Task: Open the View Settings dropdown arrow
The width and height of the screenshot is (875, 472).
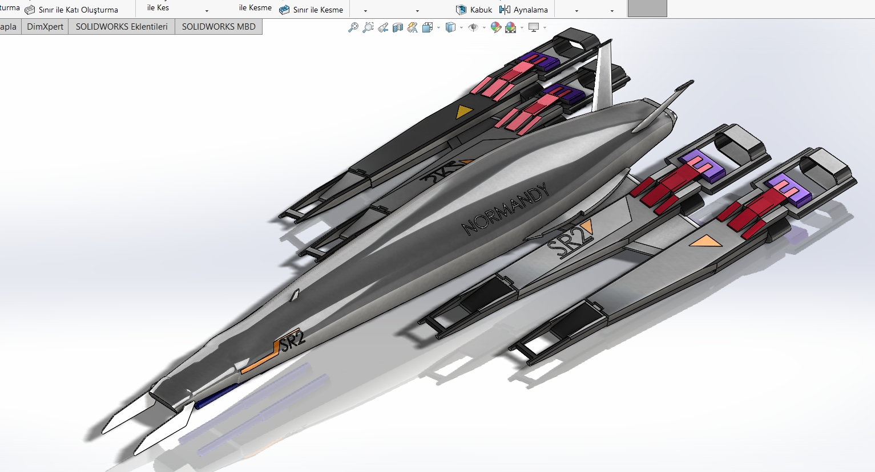Action: tap(545, 27)
